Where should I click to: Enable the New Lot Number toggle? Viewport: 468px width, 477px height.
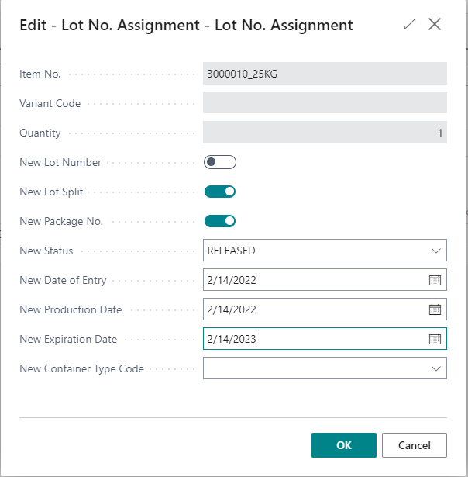coord(220,162)
